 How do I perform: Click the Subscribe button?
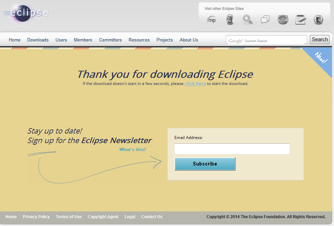(205, 164)
